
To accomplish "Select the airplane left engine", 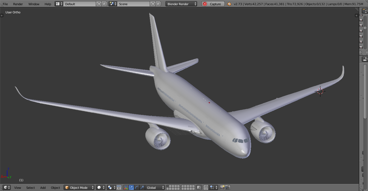I will pyautogui.click(x=158, y=138).
